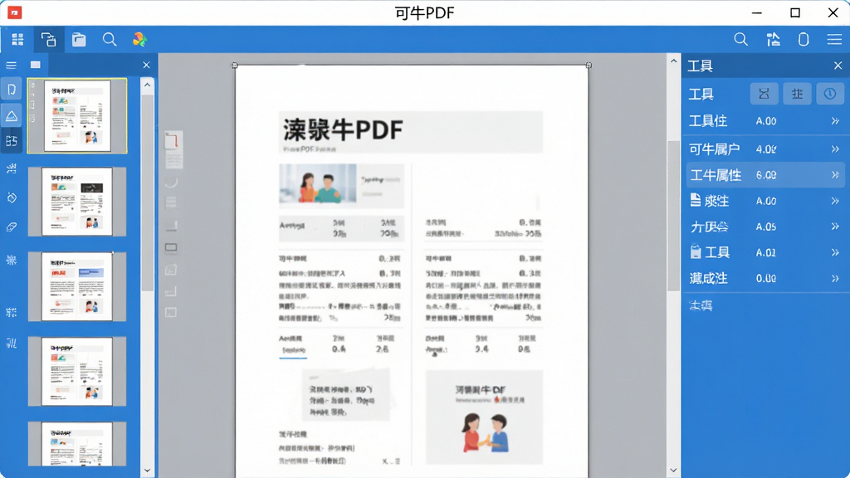This screenshot has height=478, width=850.
Task: Select the second page thumbnail
Action: (x=77, y=202)
